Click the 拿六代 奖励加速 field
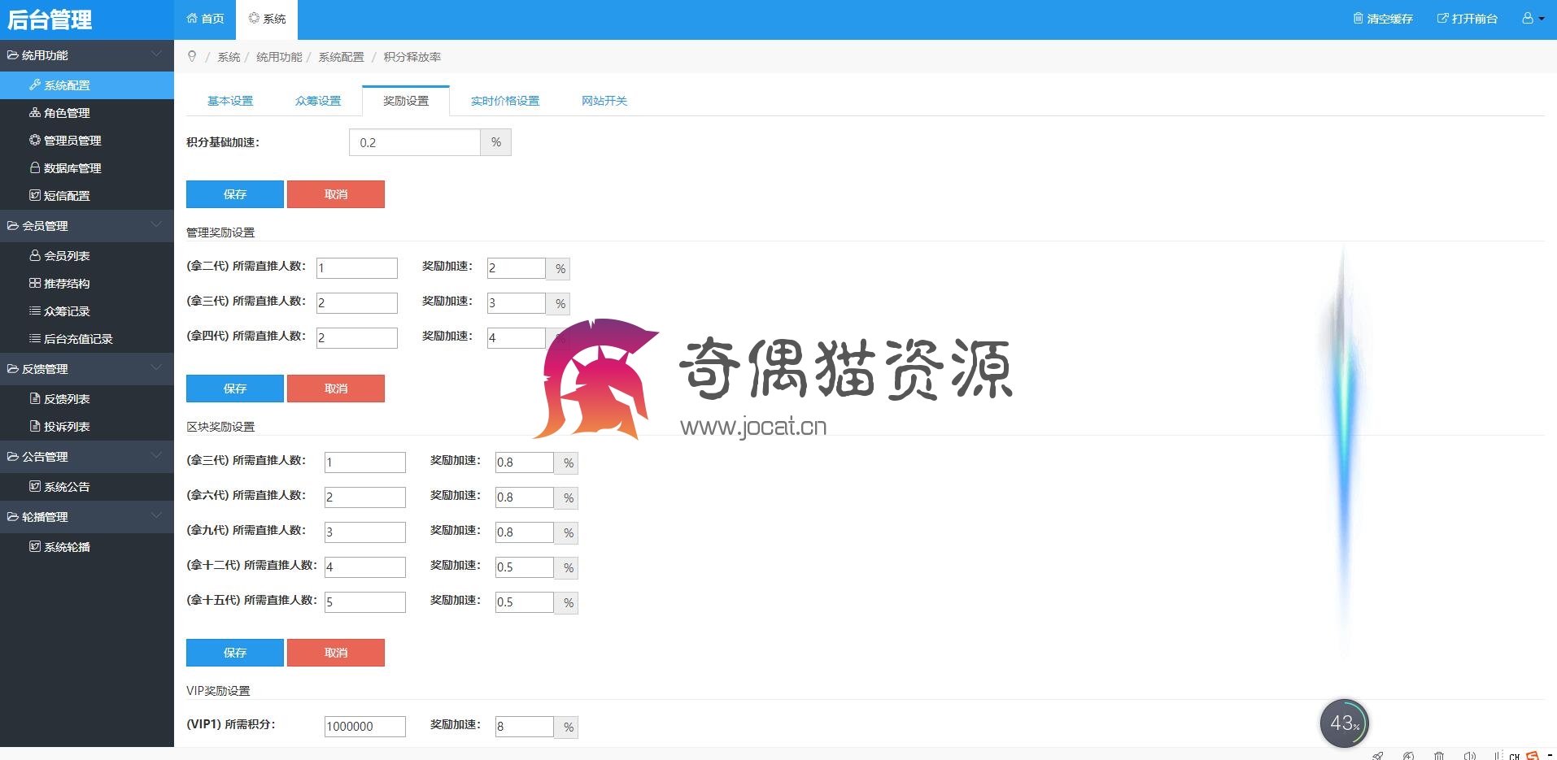1557x760 pixels. point(525,497)
